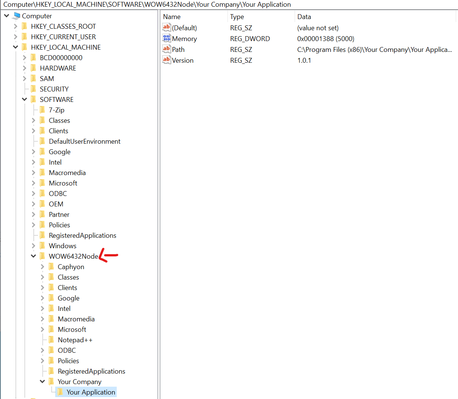Click the Memory DWORD value icon

[166, 38]
